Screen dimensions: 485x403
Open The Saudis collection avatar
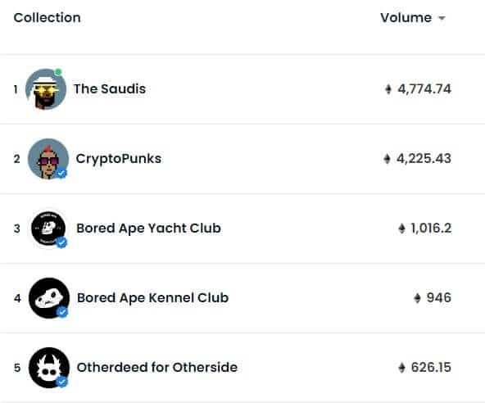[46, 89]
